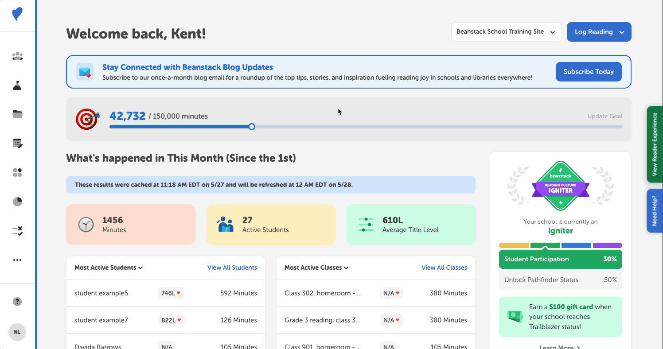Click the Beanstack heart logo
Viewport: 663px width, 349px height.
pyautogui.click(x=17, y=14)
